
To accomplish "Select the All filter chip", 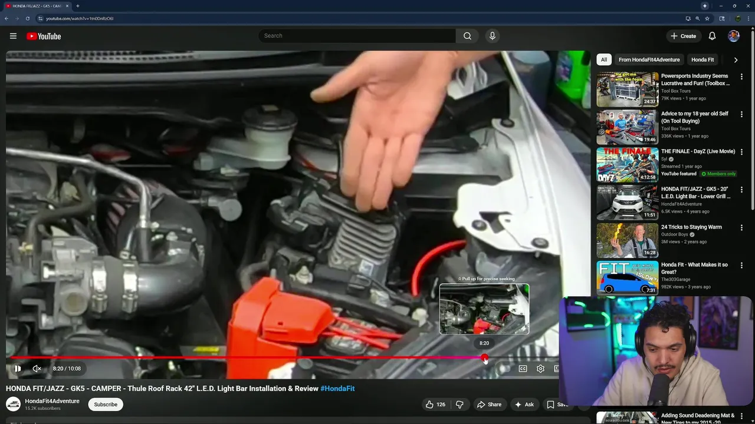I will click(x=603, y=59).
